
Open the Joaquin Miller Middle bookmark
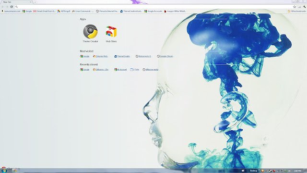tap(175, 12)
